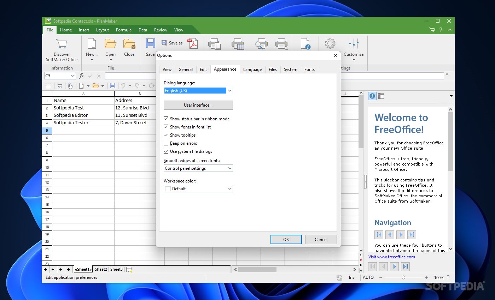Click the zoom slider handle
This screenshot has height=300, width=495.
(x=403, y=278)
